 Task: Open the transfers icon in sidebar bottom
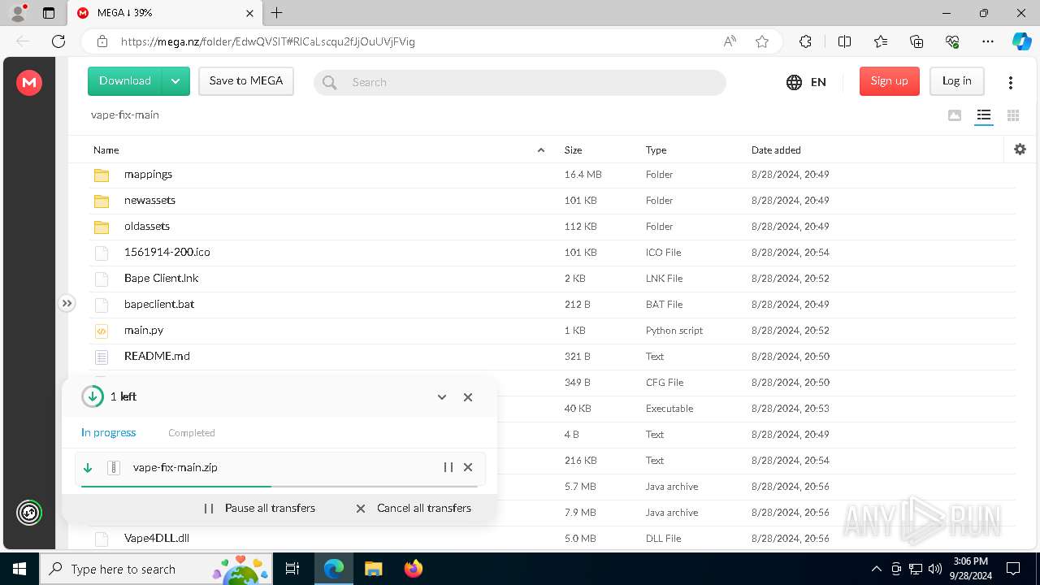tap(29, 513)
